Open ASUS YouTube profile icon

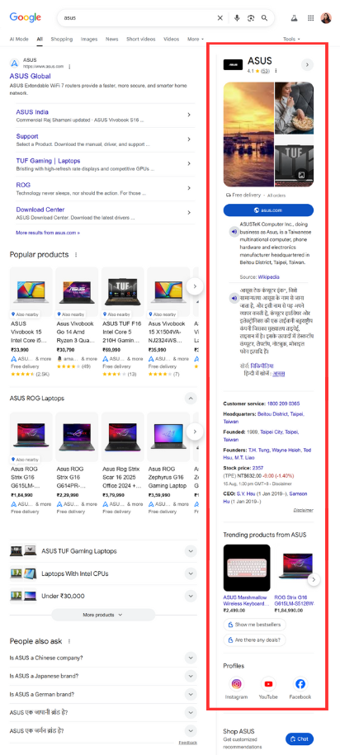point(268,684)
